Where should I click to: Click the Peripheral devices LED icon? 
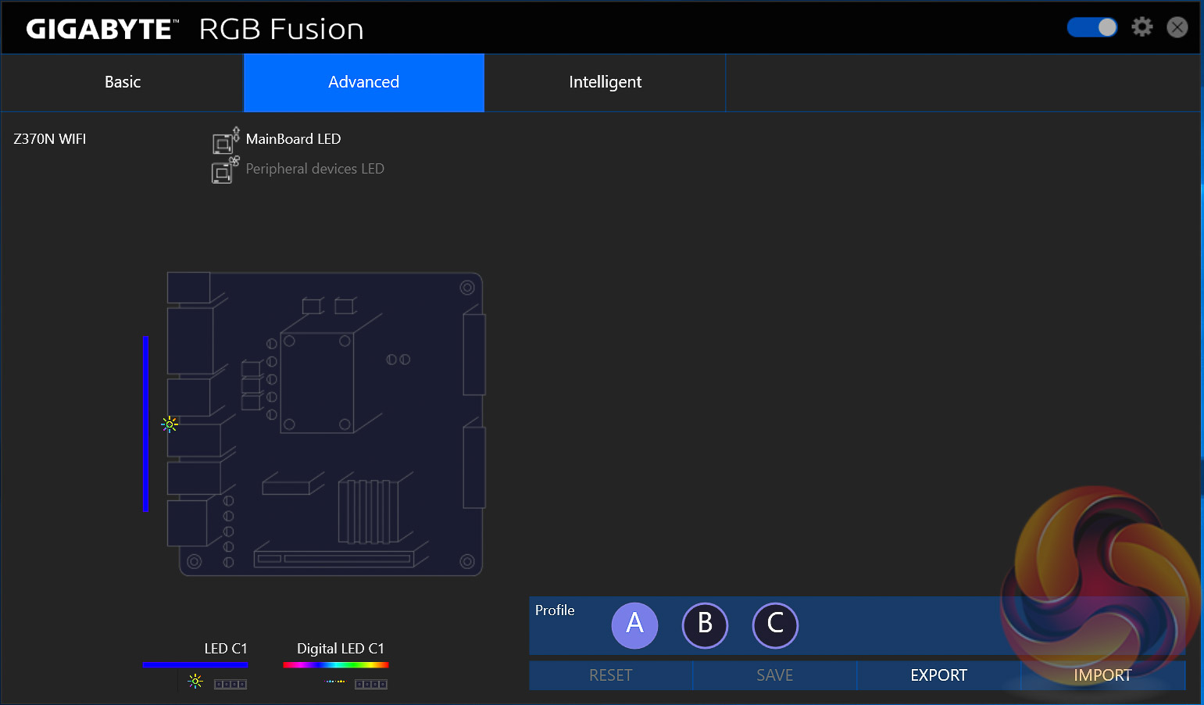[225, 170]
